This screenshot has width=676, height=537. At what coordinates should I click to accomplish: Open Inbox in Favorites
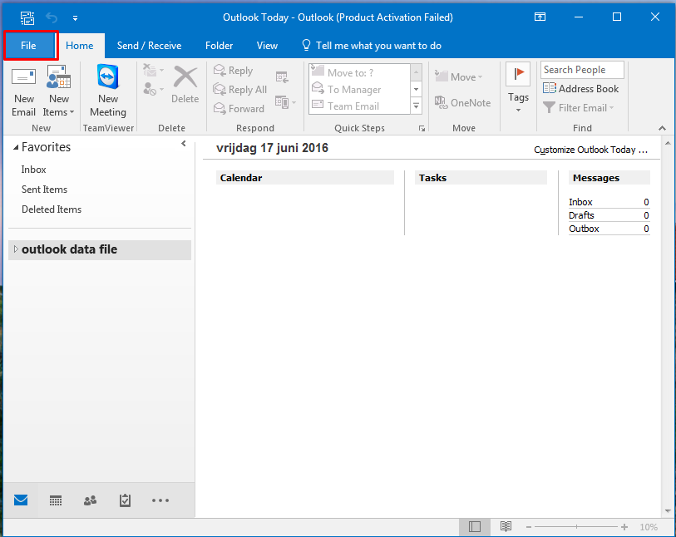pos(33,170)
